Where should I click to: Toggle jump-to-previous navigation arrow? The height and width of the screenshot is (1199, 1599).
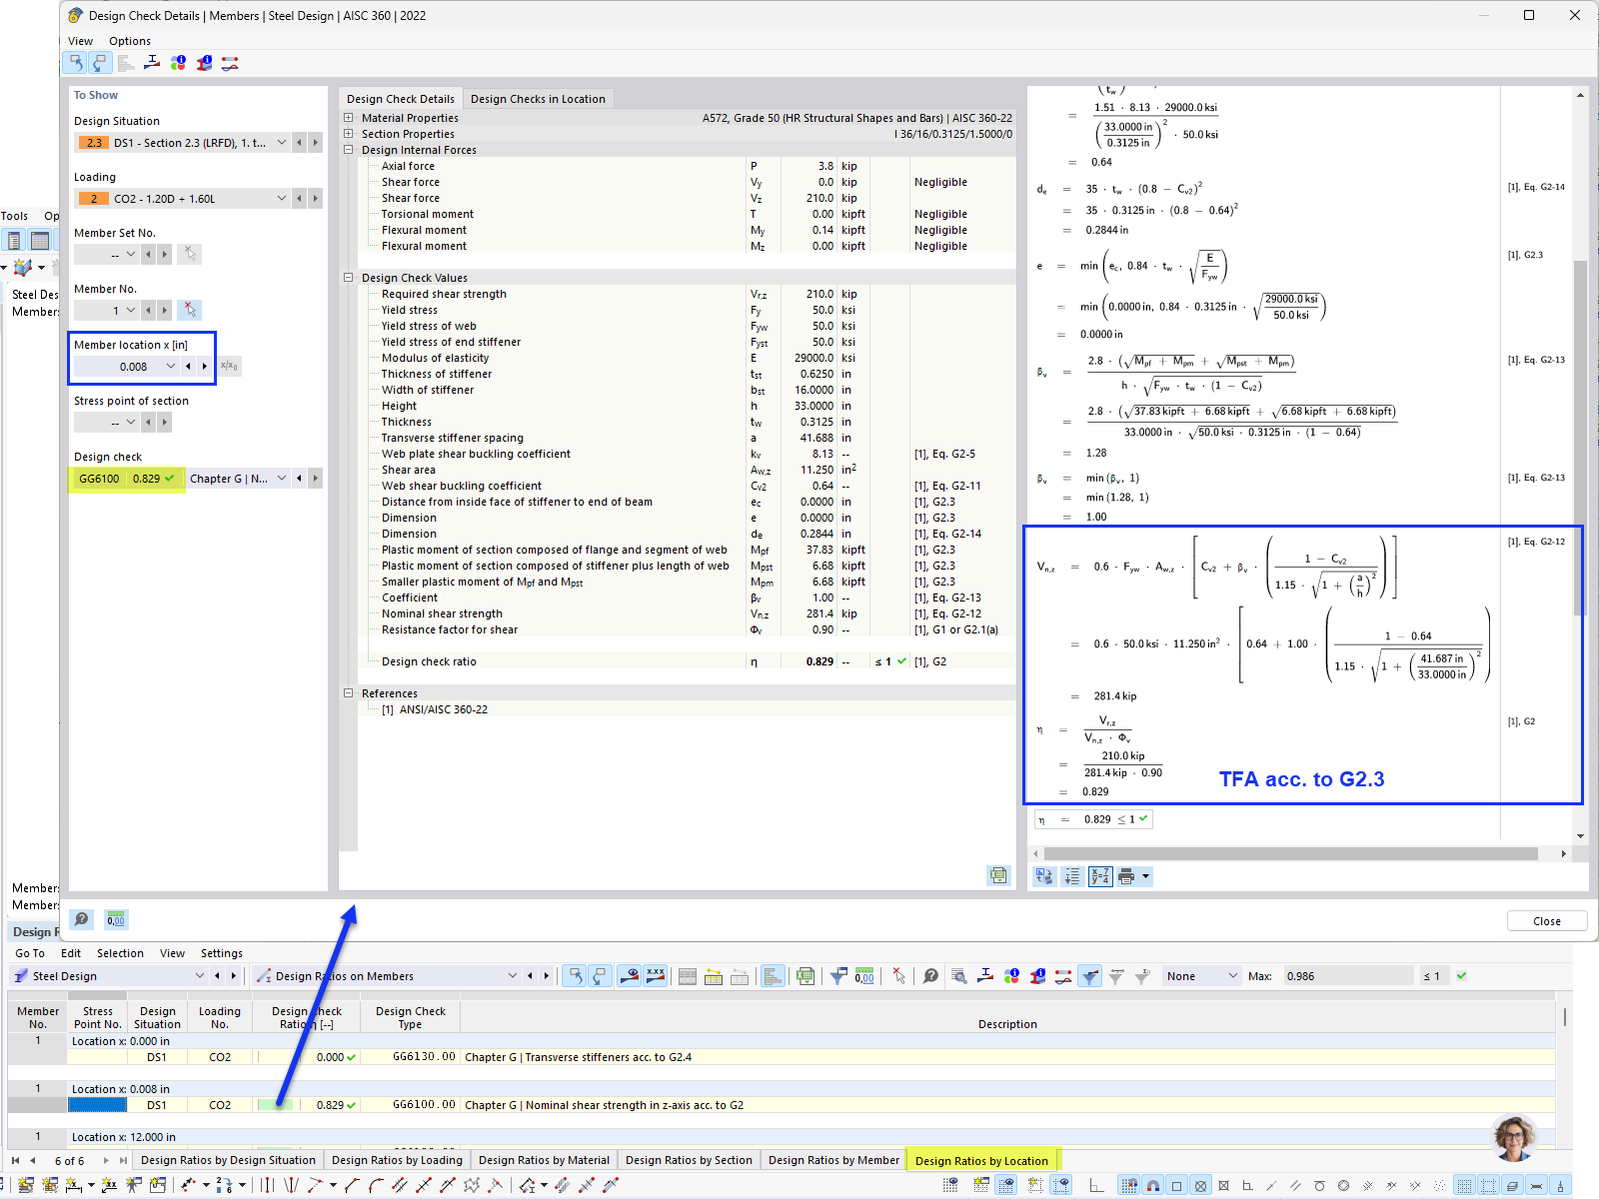pos(575,975)
